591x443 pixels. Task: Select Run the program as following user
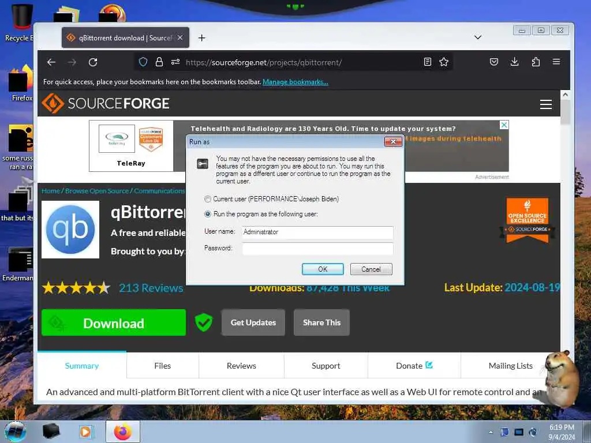tap(208, 214)
